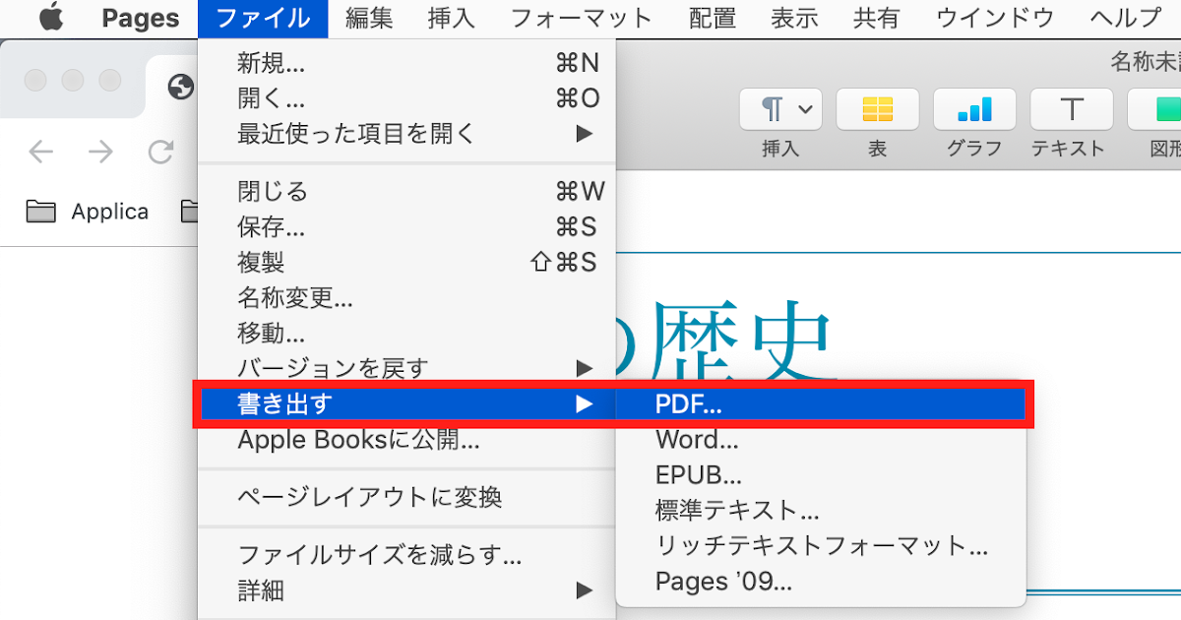This screenshot has height=620, width=1181.
Task: Expand バージョンを戻す submenu
Action: point(406,368)
